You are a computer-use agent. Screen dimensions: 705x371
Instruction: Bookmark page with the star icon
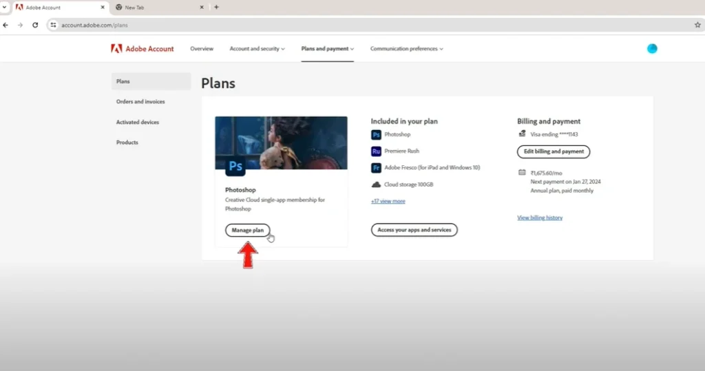coord(697,25)
